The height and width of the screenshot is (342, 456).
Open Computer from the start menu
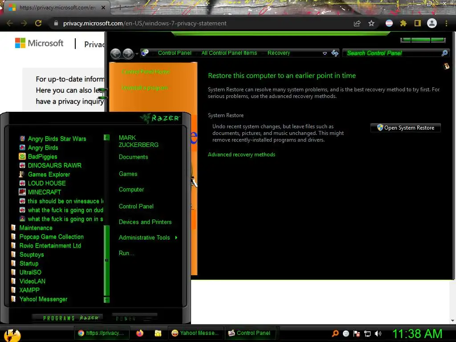point(131,190)
